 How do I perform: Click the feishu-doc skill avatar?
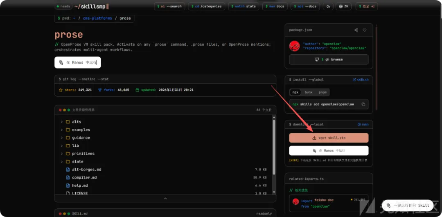pyautogui.click(x=295, y=201)
